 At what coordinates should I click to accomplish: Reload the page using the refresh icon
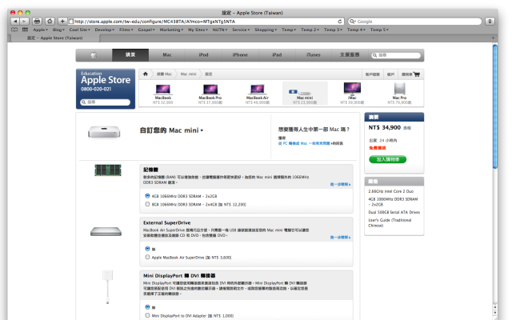pyautogui.click(x=339, y=22)
